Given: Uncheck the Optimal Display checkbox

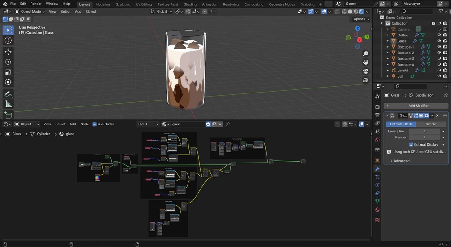Looking at the screenshot, I should (411, 145).
